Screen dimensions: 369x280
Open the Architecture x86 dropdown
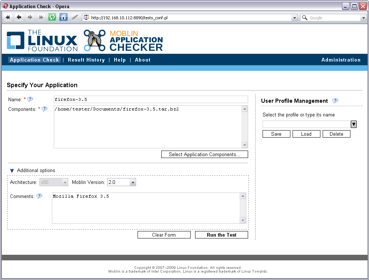coord(54,182)
